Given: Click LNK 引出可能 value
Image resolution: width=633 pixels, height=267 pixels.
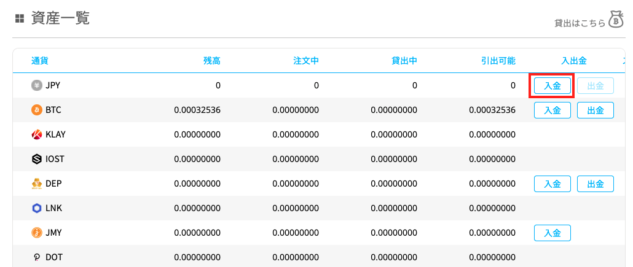Looking at the screenshot, I should 492,209.
